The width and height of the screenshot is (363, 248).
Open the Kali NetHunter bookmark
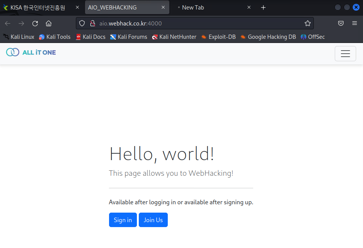click(x=174, y=37)
